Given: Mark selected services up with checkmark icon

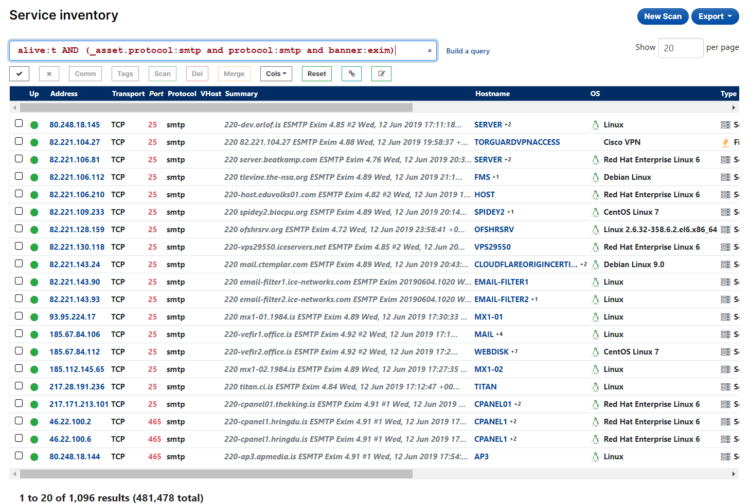Looking at the screenshot, I should coord(19,73).
